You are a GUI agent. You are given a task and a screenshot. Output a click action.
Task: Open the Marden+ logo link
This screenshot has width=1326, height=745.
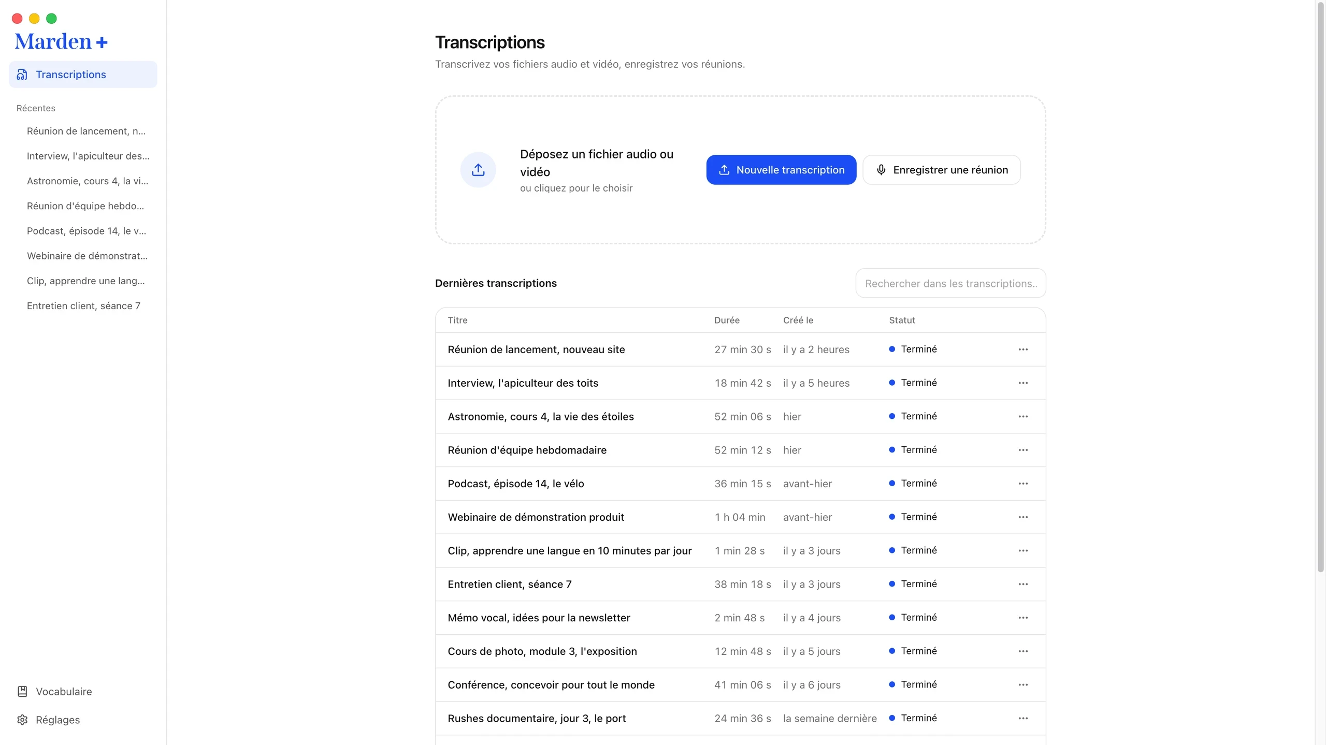[x=61, y=41]
